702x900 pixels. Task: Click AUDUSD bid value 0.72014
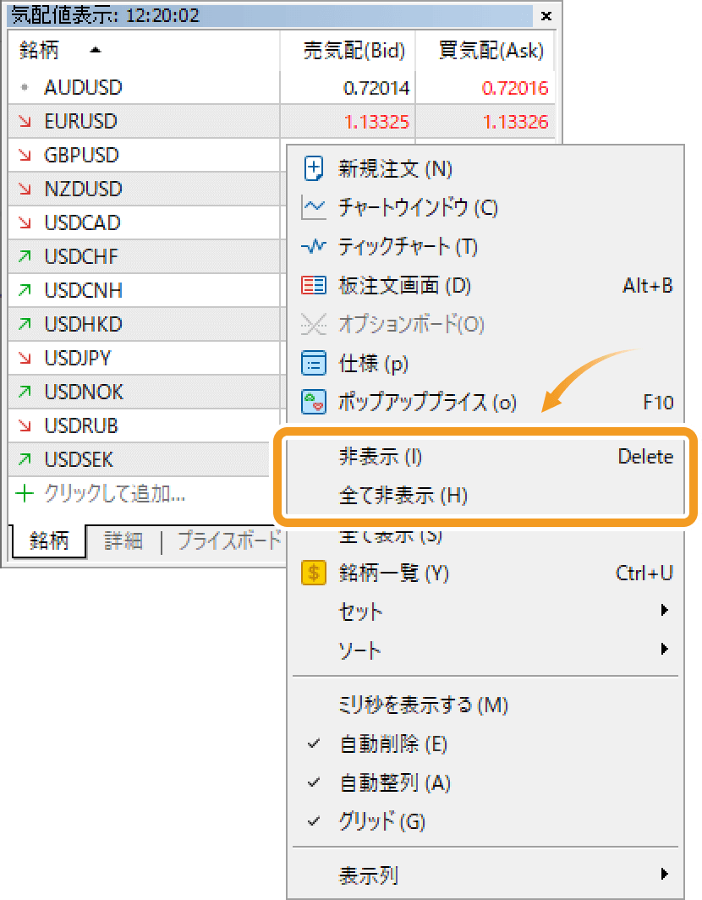coord(376,88)
